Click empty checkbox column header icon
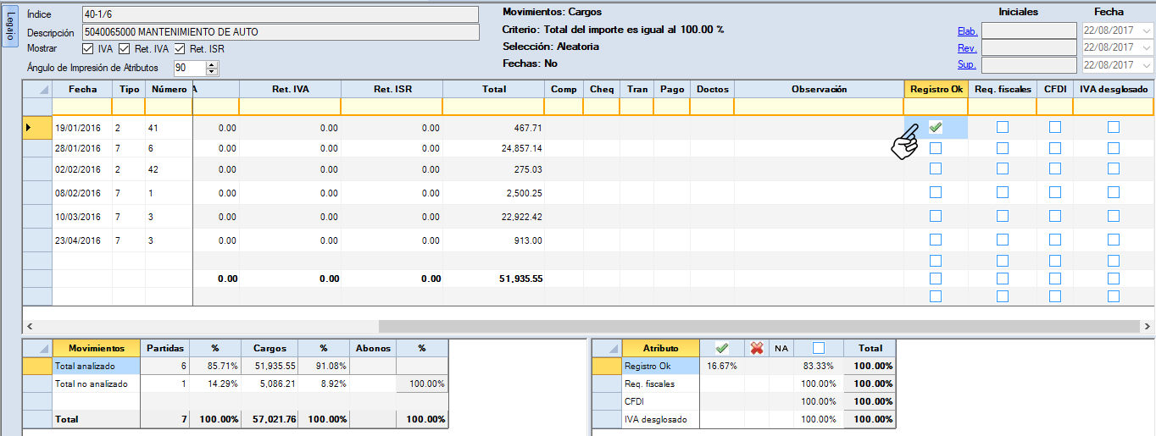Image resolution: width=1156 pixels, height=436 pixels. point(818,348)
